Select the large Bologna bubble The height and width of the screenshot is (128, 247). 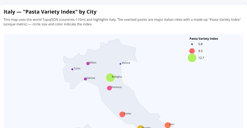coord(110,78)
